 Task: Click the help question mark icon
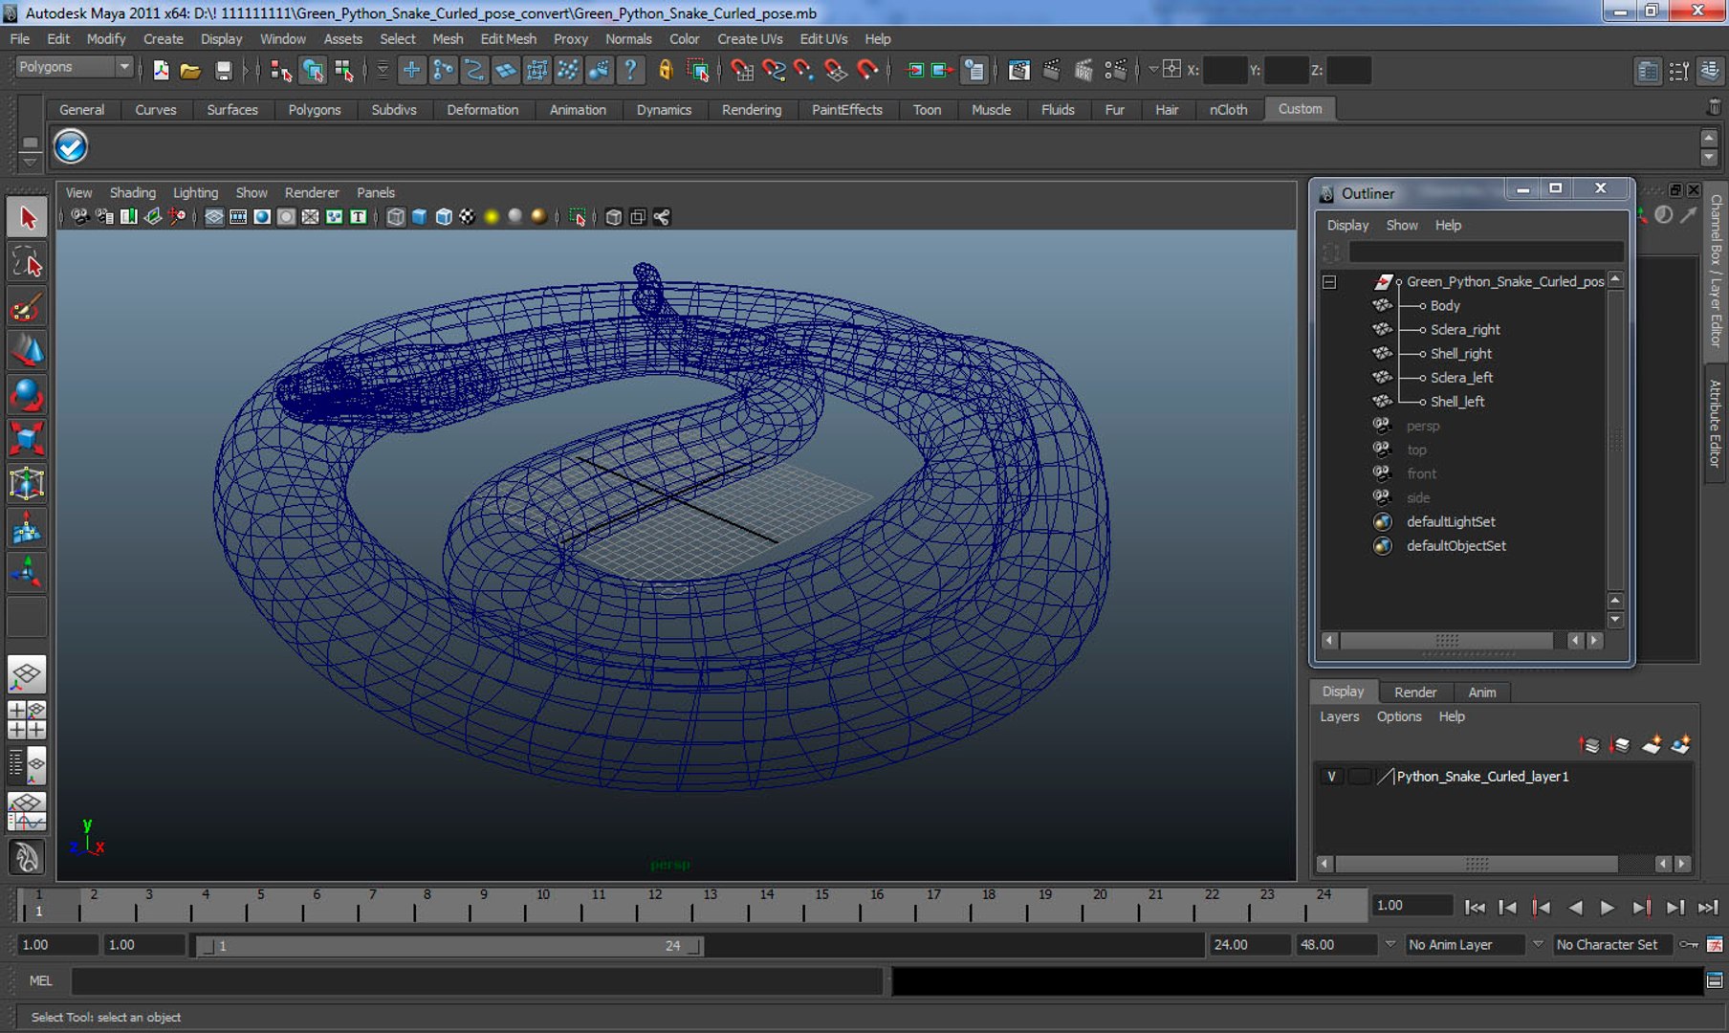tap(630, 70)
